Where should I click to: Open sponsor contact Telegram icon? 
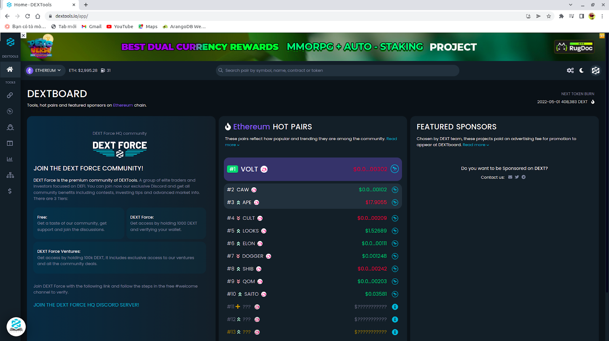[524, 177]
